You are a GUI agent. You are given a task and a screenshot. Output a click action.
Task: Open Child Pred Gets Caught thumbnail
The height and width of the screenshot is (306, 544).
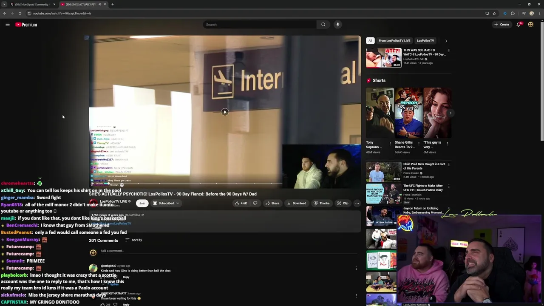click(384, 172)
